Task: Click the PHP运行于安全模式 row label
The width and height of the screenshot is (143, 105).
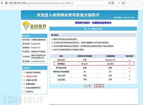Action: [61, 72]
